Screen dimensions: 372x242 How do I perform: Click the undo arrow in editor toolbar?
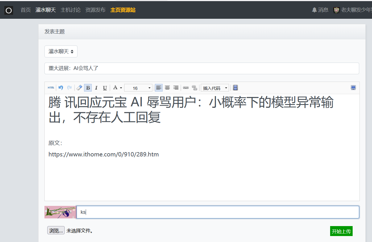61,88
